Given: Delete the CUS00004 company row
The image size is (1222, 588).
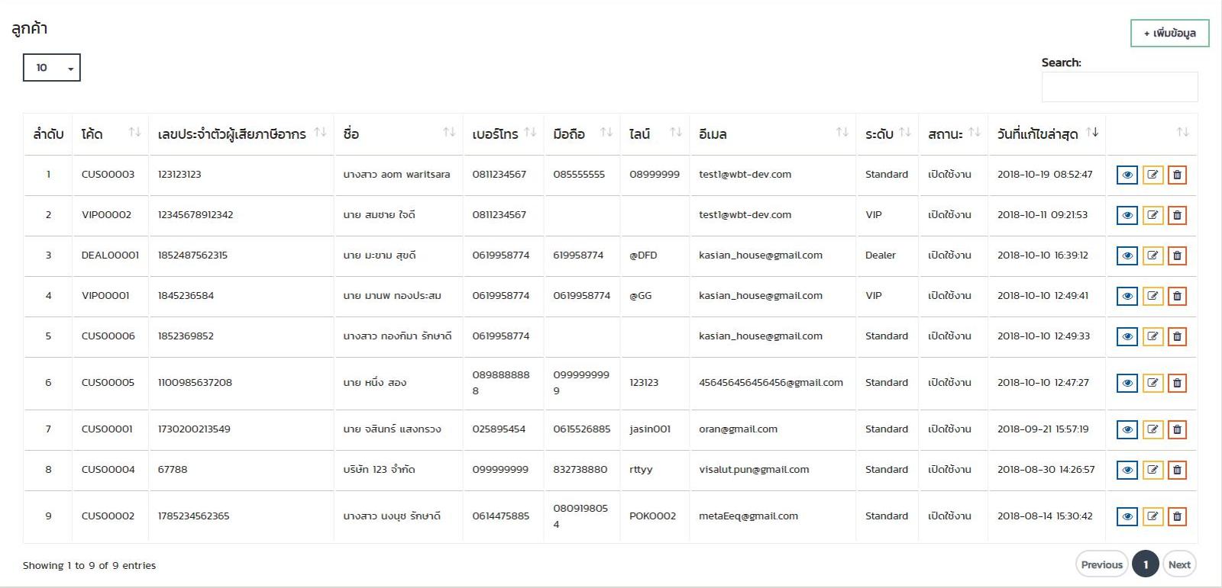Looking at the screenshot, I should (1177, 470).
